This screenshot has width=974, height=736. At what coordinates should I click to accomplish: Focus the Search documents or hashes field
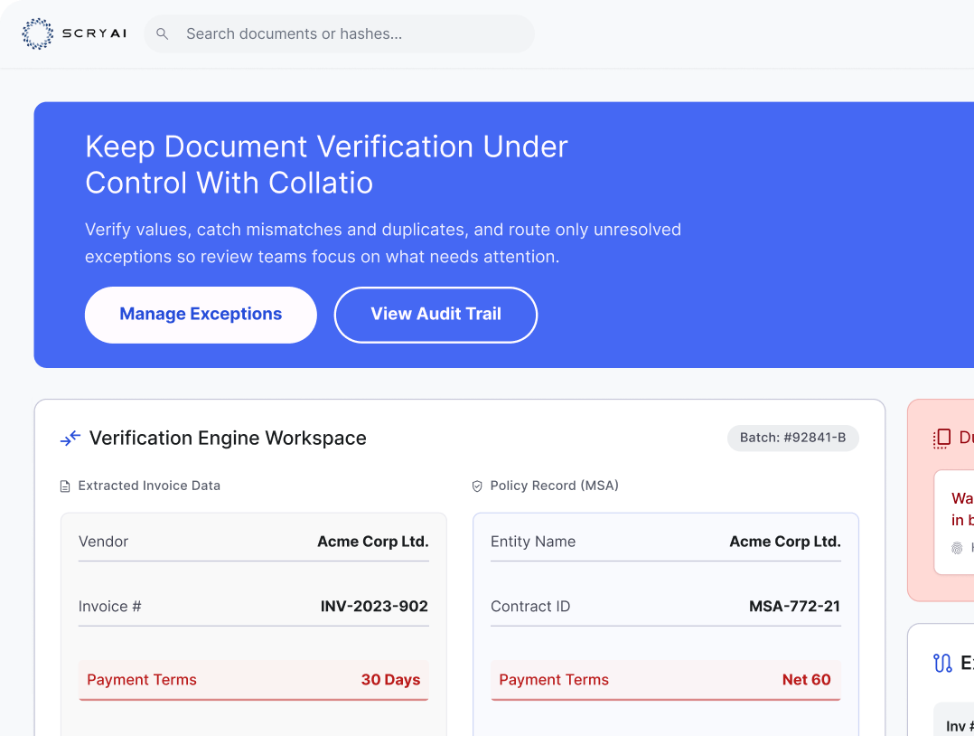(x=339, y=33)
